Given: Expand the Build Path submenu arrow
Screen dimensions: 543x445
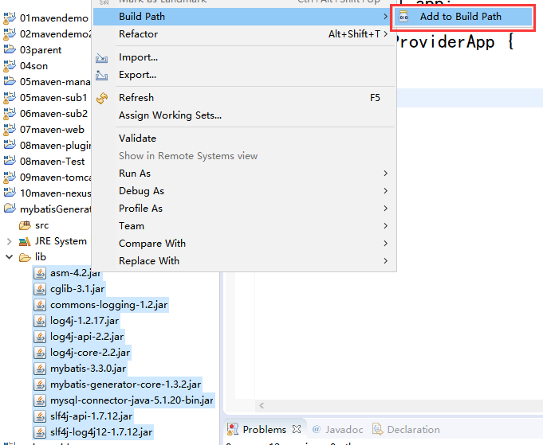Looking at the screenshot, I should 385,17.
